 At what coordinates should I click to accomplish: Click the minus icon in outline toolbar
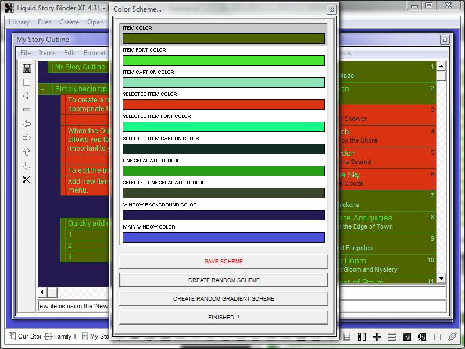pyautogui.click(x=27, y=110)
